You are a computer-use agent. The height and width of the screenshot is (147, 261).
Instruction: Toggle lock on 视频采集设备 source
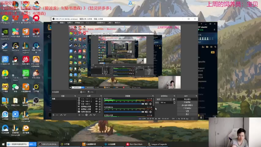[100, 112]
